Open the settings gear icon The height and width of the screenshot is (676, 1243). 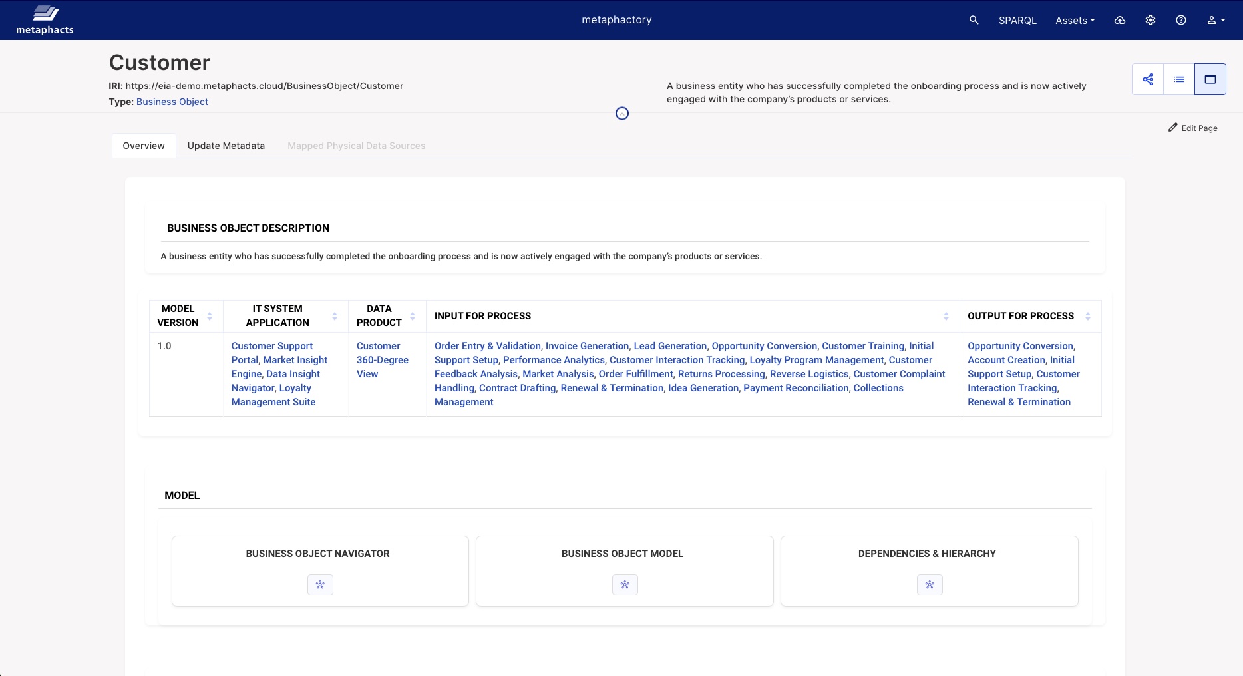coord(1150,20)
